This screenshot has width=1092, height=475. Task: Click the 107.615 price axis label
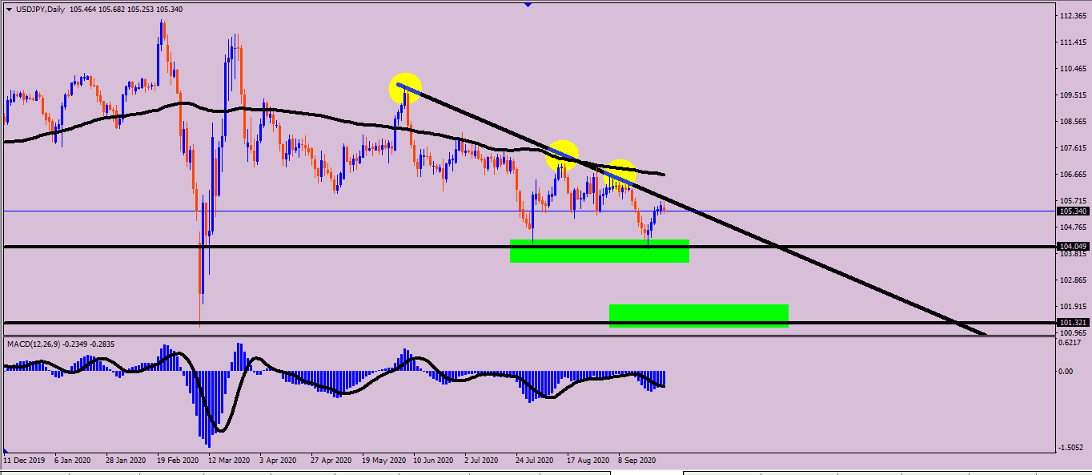[1071, 148]
